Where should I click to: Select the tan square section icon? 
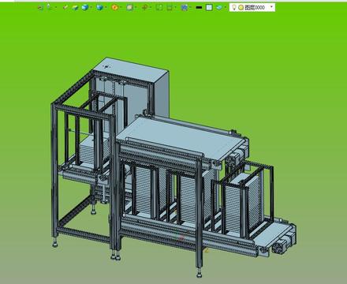point(129,8)
